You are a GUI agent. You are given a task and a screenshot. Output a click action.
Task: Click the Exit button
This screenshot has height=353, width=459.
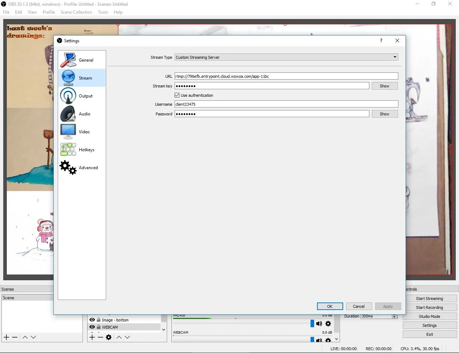click(x=430, y=334)
